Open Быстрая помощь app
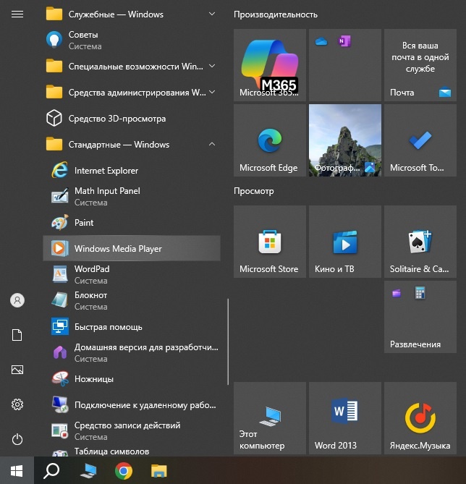Viewport: 466px width, 484px height. point(132,326)
